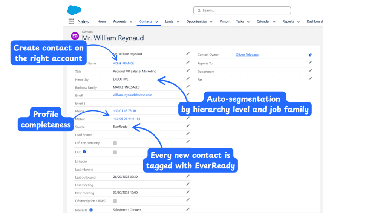Expand the Accounts tab dropdown chevron
386x217 pixels.
131,21
